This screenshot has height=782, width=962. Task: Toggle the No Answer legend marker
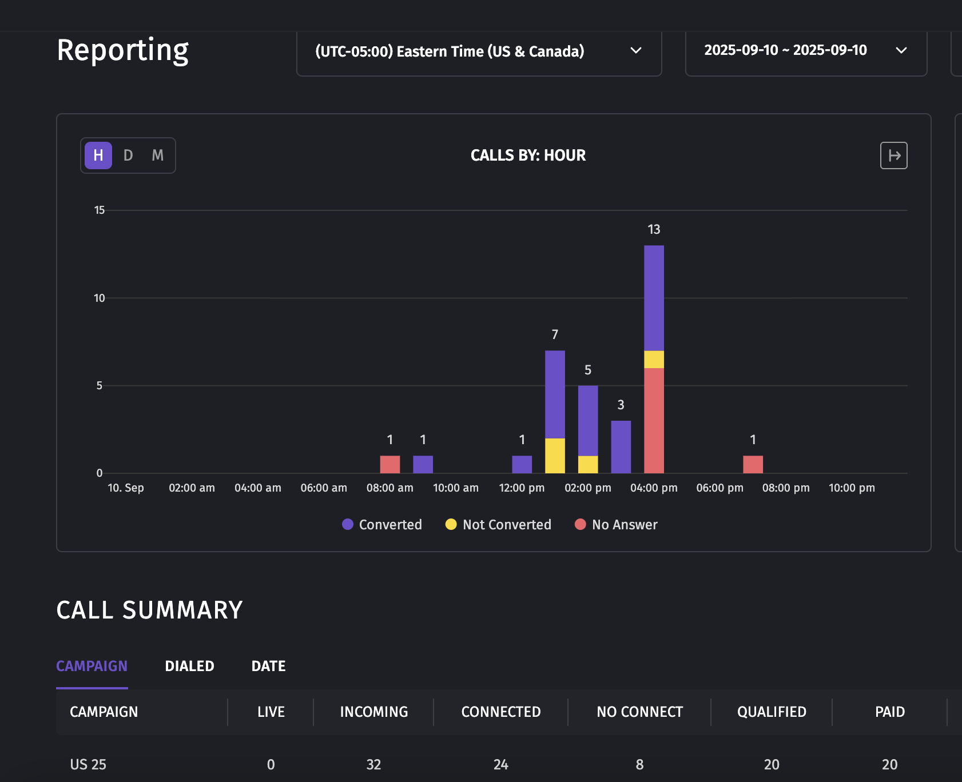(580, 524)
